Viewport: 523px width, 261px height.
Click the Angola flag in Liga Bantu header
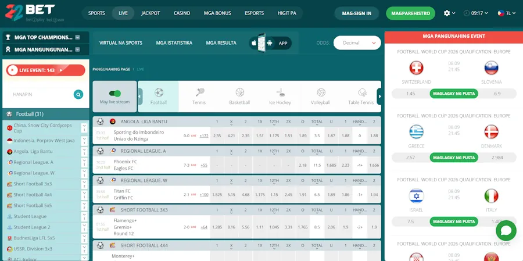point(113,121)
